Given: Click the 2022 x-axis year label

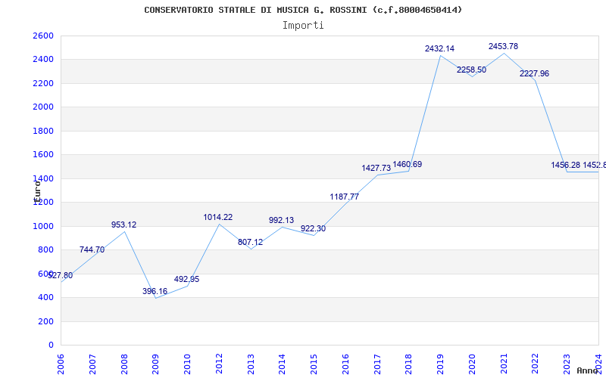Looking at the screenshot, I should [536, 364].
